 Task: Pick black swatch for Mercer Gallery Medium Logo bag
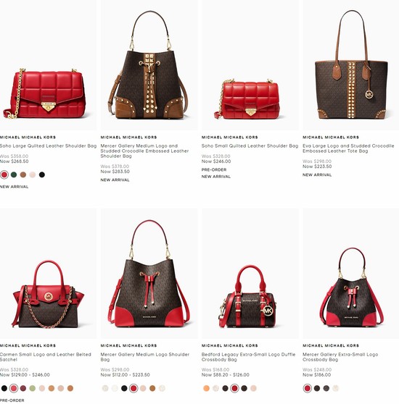(x=124, y=388)
